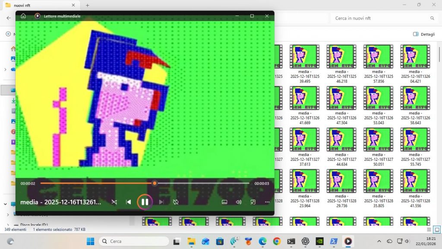442x249 pixels.
Task: Toggle shuffle in the media player
Action: [x=114, y=202]
